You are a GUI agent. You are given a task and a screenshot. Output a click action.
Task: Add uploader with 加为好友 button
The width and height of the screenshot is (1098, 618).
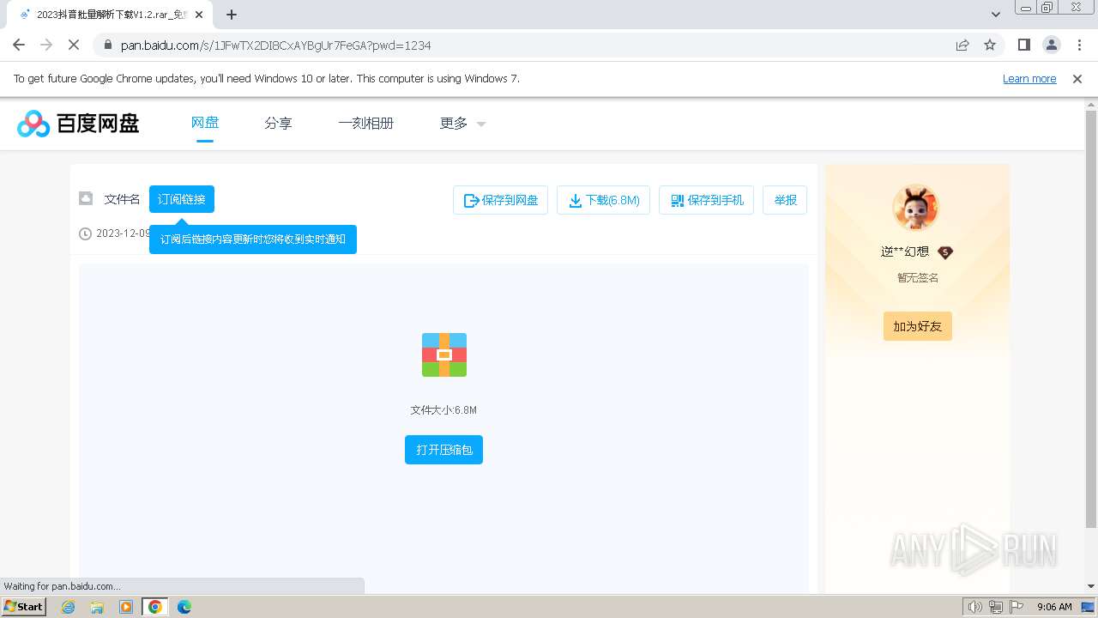pos(918,326)
